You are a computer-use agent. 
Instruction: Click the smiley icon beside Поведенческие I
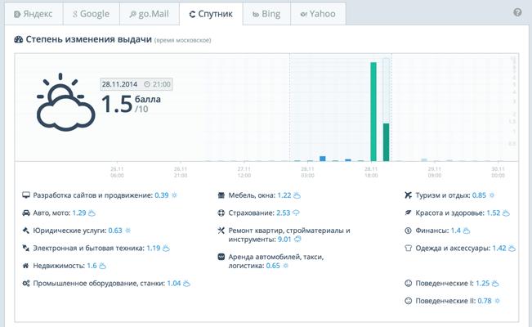pyautogui.click(x=408, y=284)
